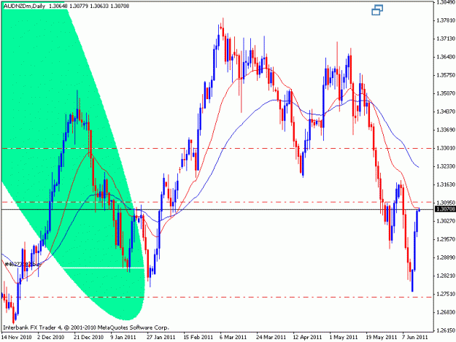Click the 19 May 2011 date label
This screenshot has width=456, height=342.
point(382,337)
